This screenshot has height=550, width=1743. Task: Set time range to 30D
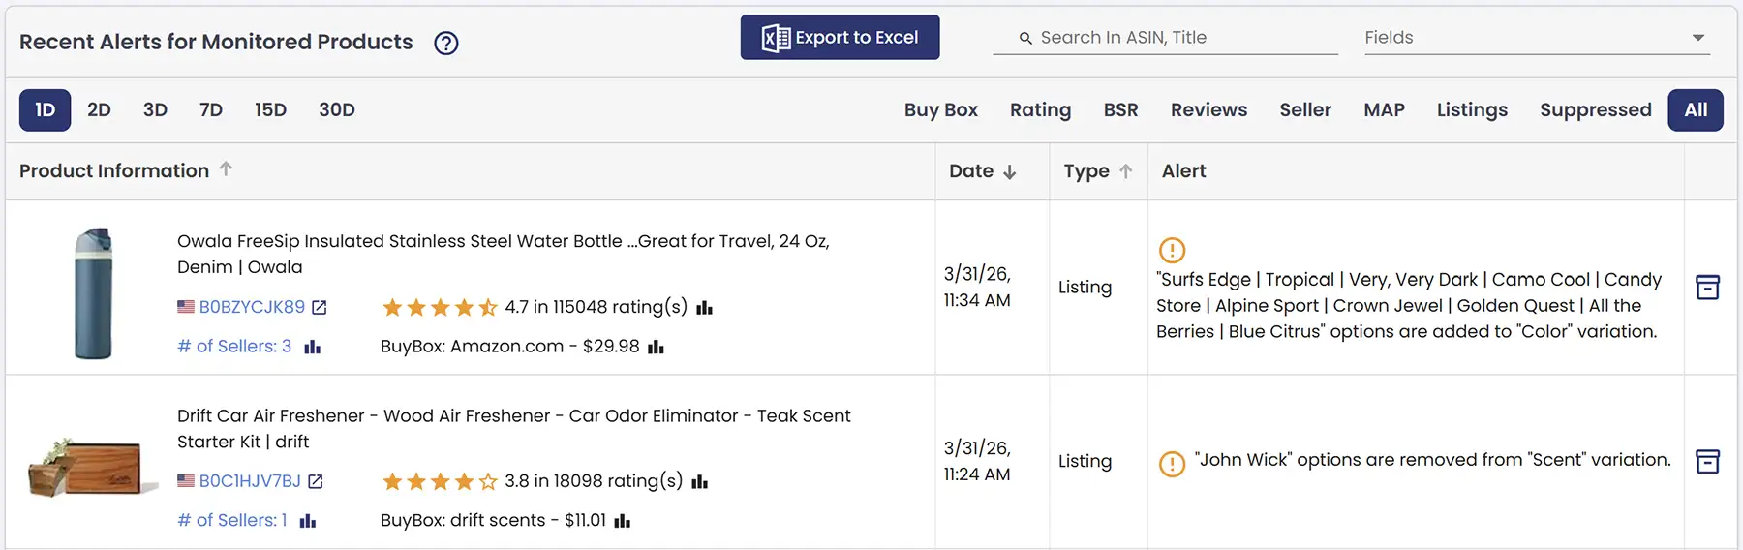337,110
